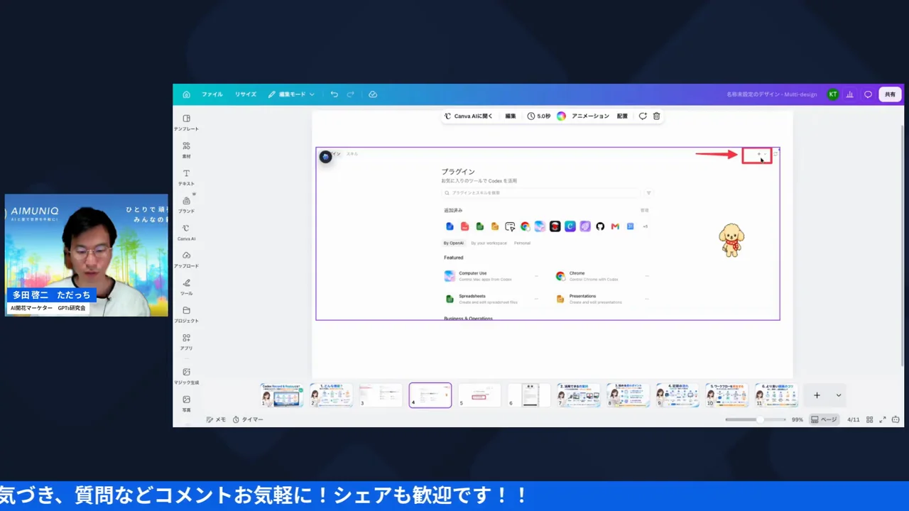The image size is (909, 511).
Task: Select page 11 thumbnail
Action: click(x=776, y=395)
